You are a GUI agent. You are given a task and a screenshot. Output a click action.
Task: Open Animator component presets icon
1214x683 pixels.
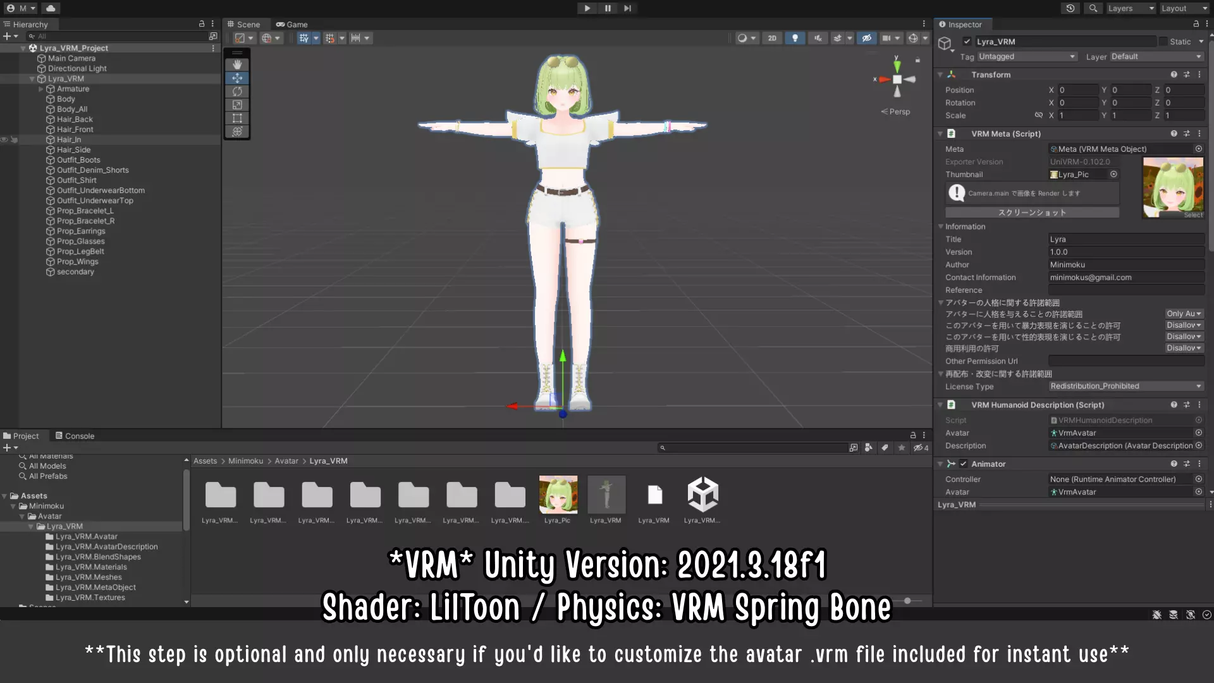[1187, 464]
